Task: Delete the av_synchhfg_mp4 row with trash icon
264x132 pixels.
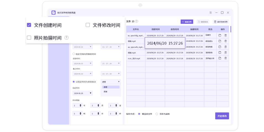Action: click(x=226, y=35)
